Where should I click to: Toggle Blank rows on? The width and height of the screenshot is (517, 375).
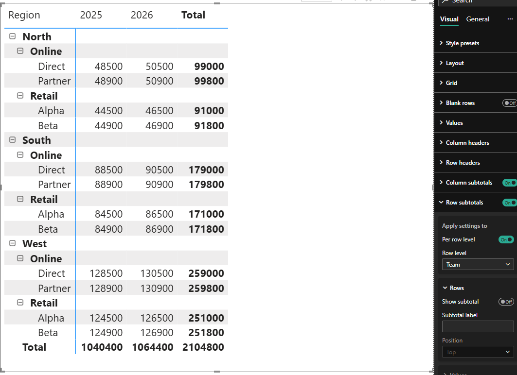(510, 103)
